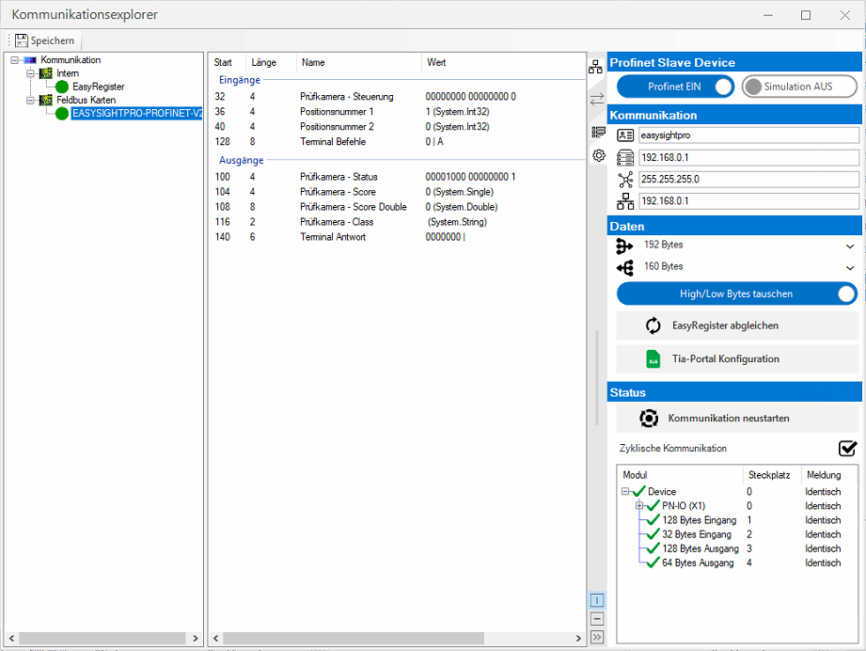
Task: Click the Speichern save icon
Action: click(22, 40)
